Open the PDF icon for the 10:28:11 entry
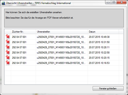Viewport: 128px width, 95px height. 8,47
